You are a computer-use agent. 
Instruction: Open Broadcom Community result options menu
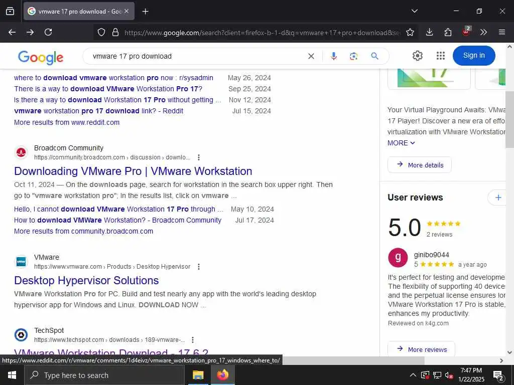[199, 157]
